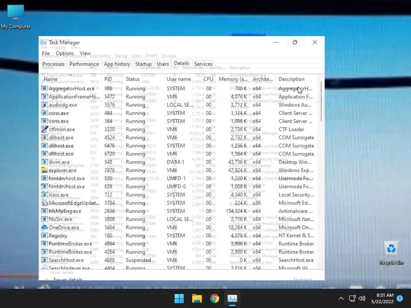
Task: Click the CTF Loader description
Action: pyautogui.click(x=291, y=129)
